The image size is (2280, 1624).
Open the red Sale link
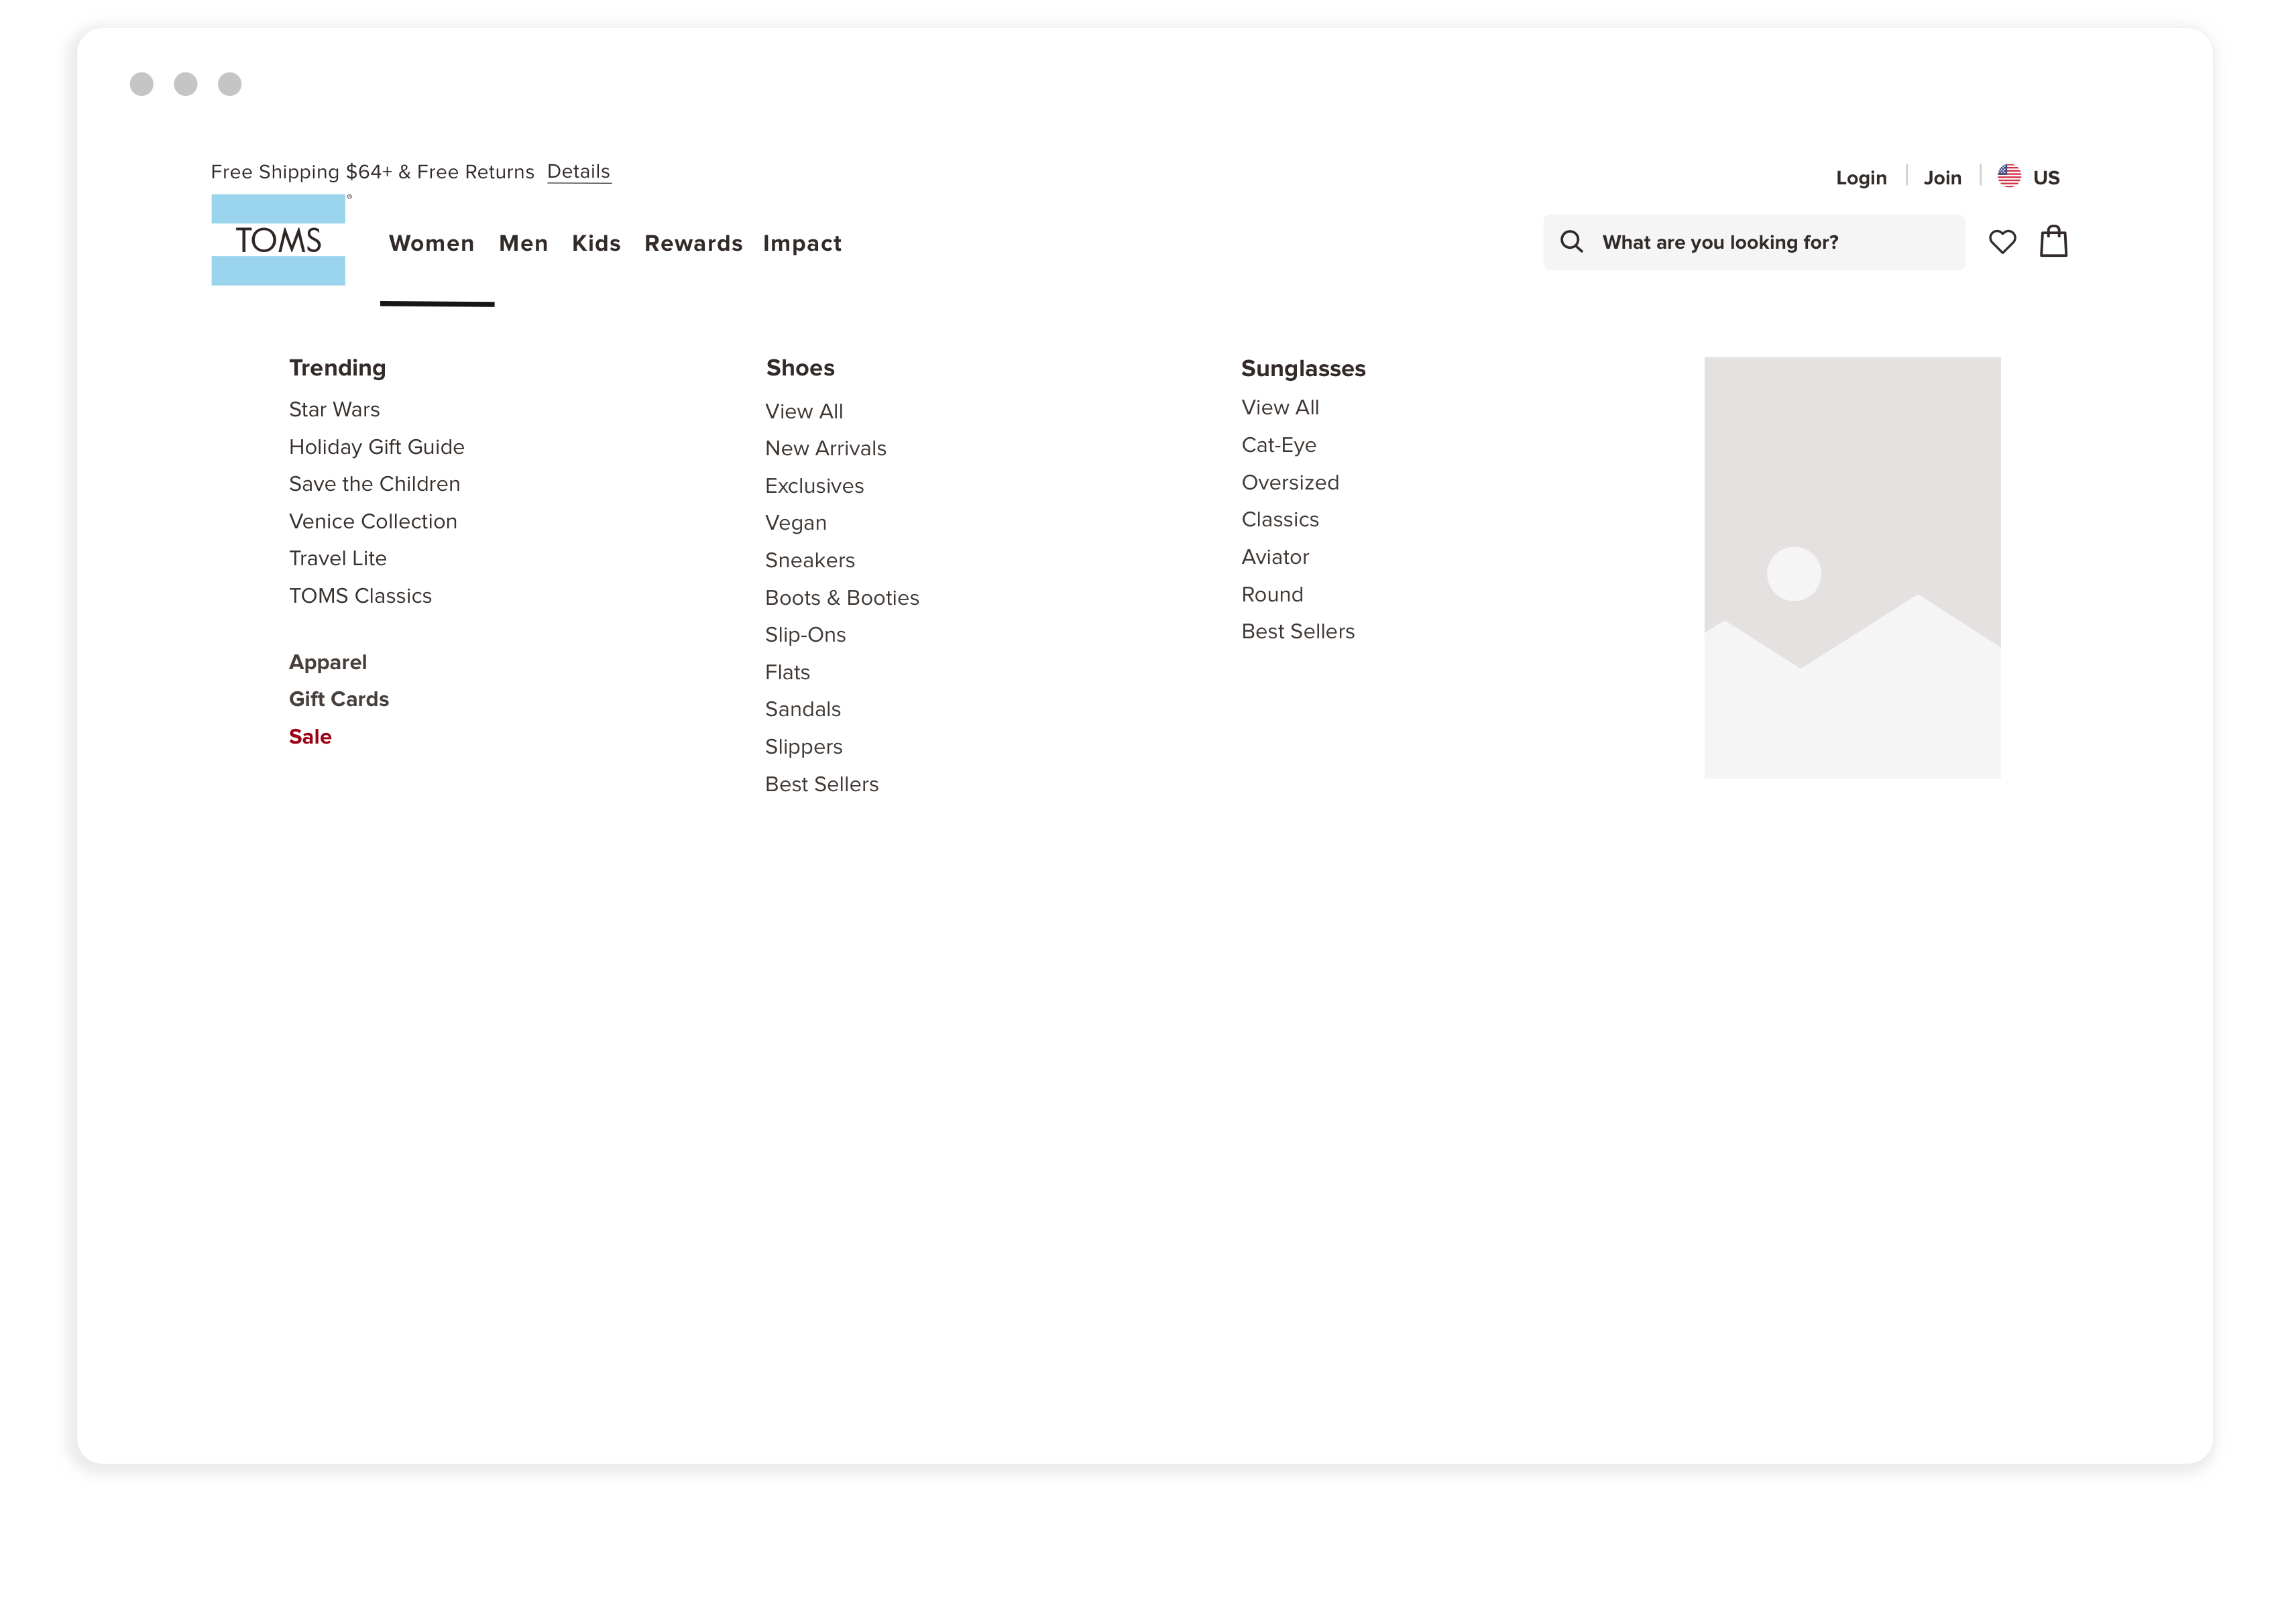310,737
